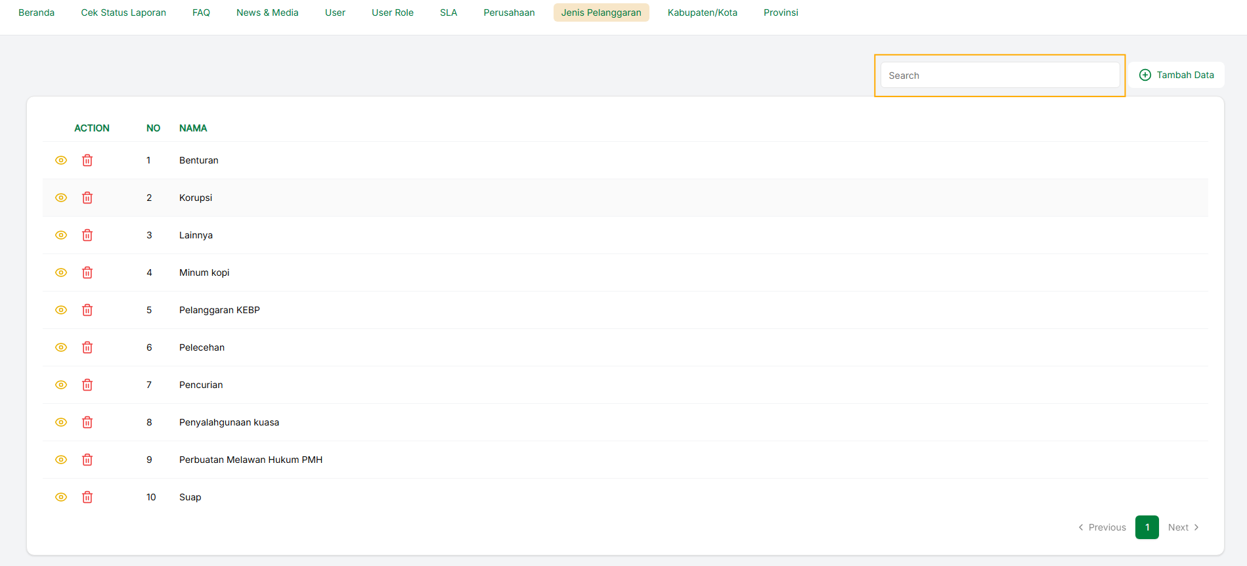Go to the Next page
Screen dimensions: 1247x566
[1183, 527]
